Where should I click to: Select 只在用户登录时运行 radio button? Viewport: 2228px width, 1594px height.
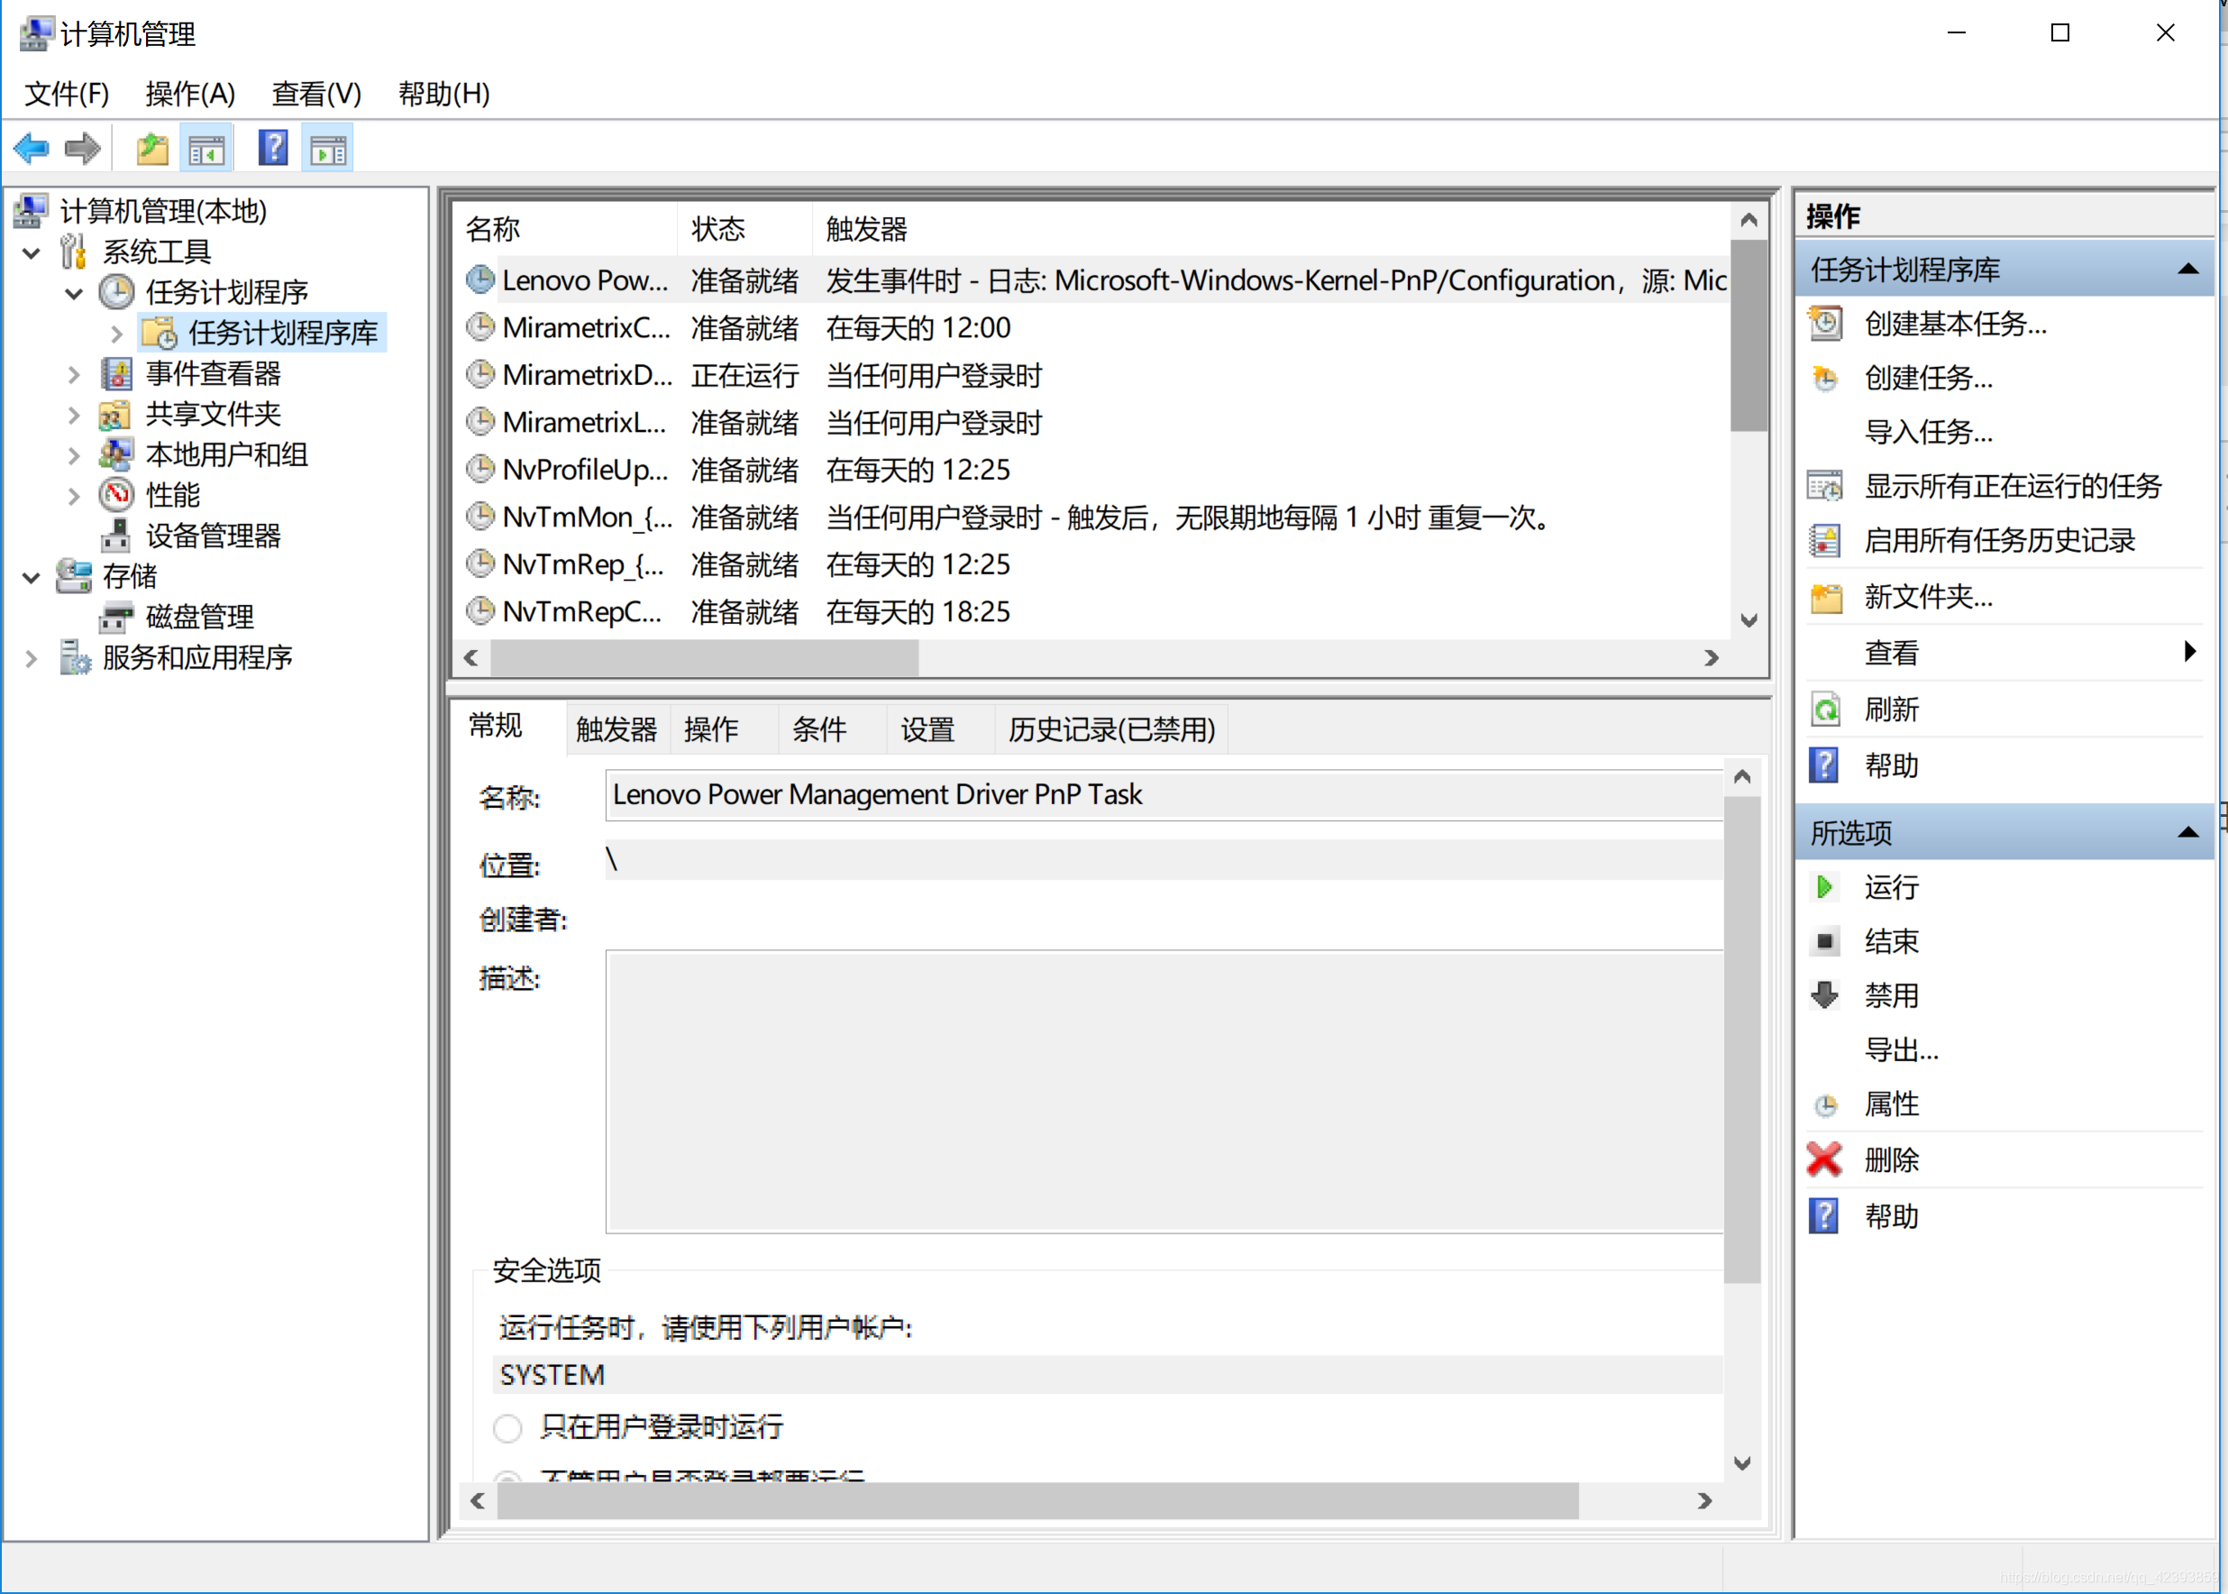[507, 1428]
